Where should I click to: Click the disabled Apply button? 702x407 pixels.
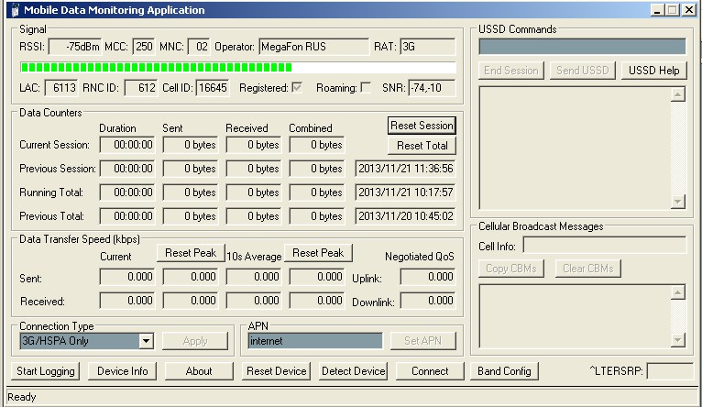(195, 341)
